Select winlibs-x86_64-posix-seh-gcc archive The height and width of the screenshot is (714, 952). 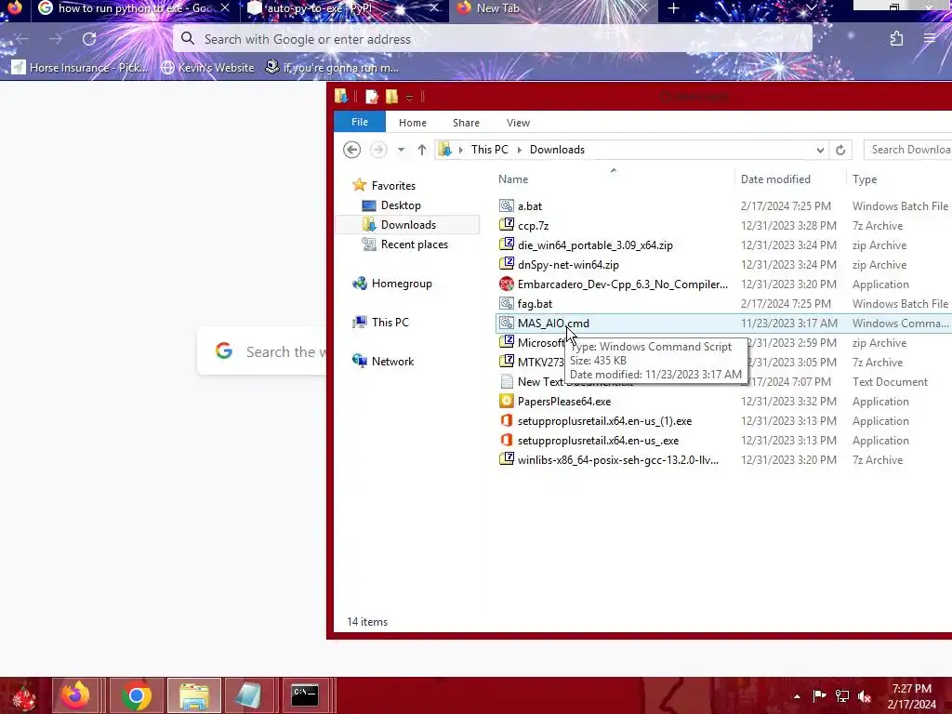click(x=617, y=459)
